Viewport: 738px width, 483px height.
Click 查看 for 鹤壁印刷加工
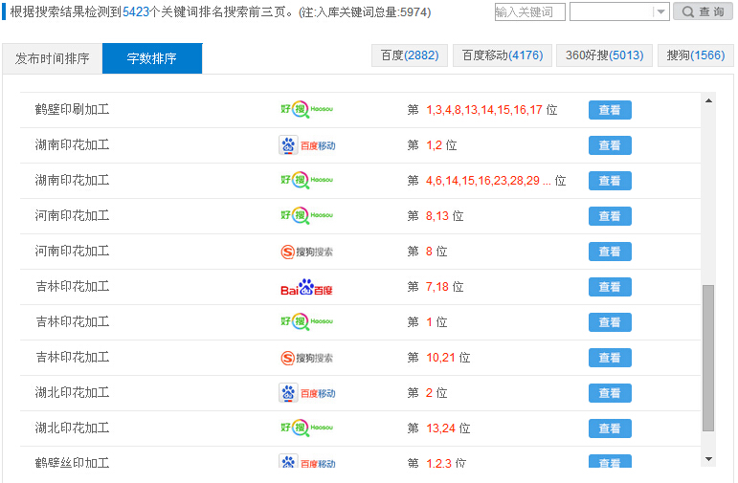[610, 110]
